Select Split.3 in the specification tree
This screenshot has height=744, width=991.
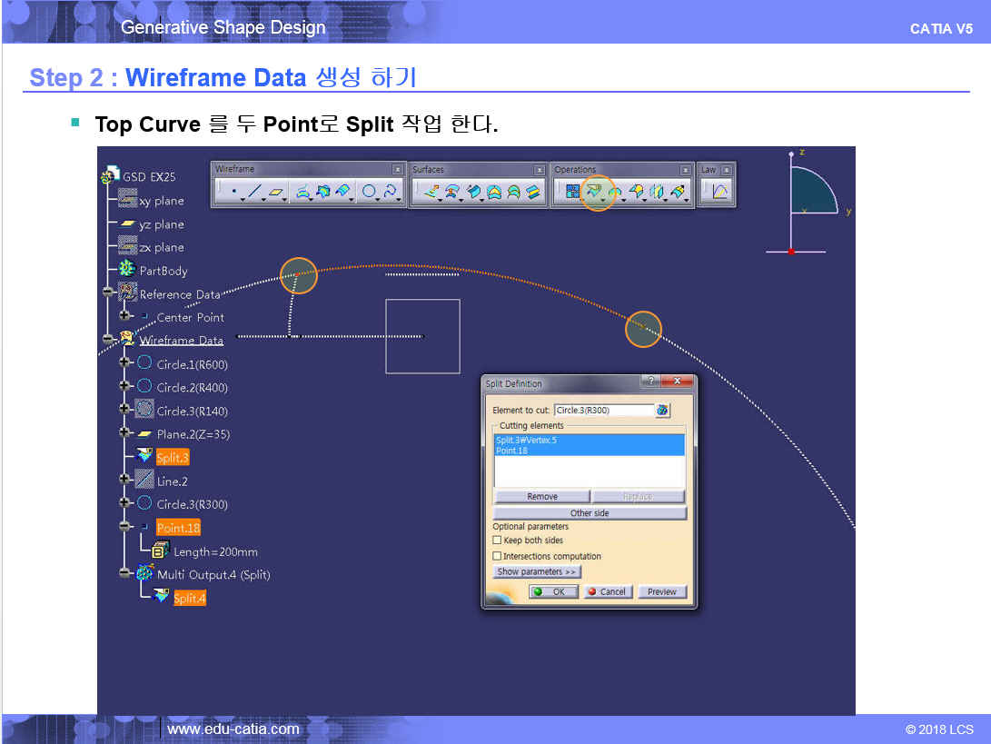(172, 458)
